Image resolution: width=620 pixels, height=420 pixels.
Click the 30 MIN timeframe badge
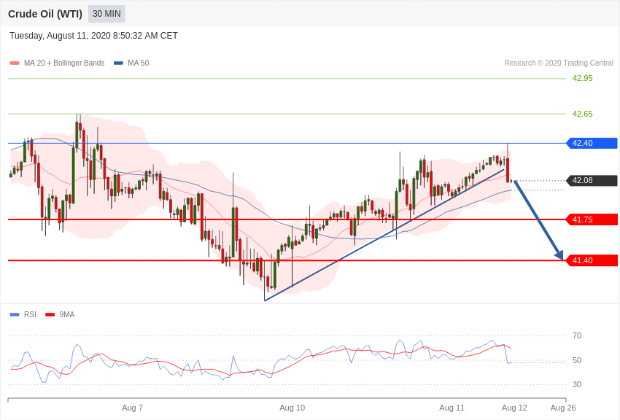(106, 14)
